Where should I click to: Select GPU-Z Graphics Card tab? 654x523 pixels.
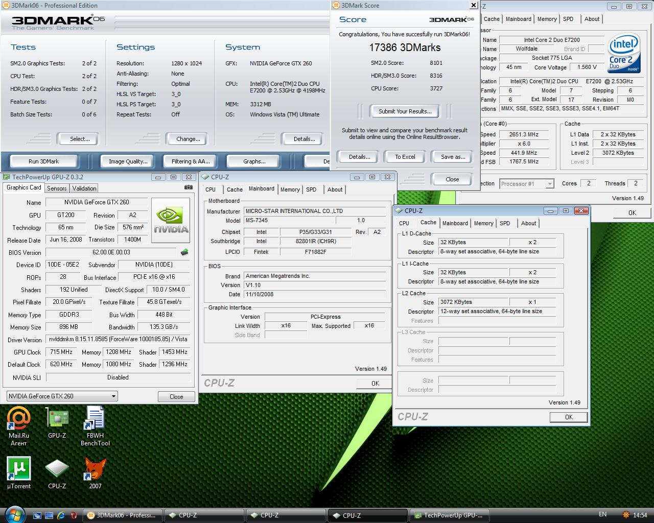point(24,187)
